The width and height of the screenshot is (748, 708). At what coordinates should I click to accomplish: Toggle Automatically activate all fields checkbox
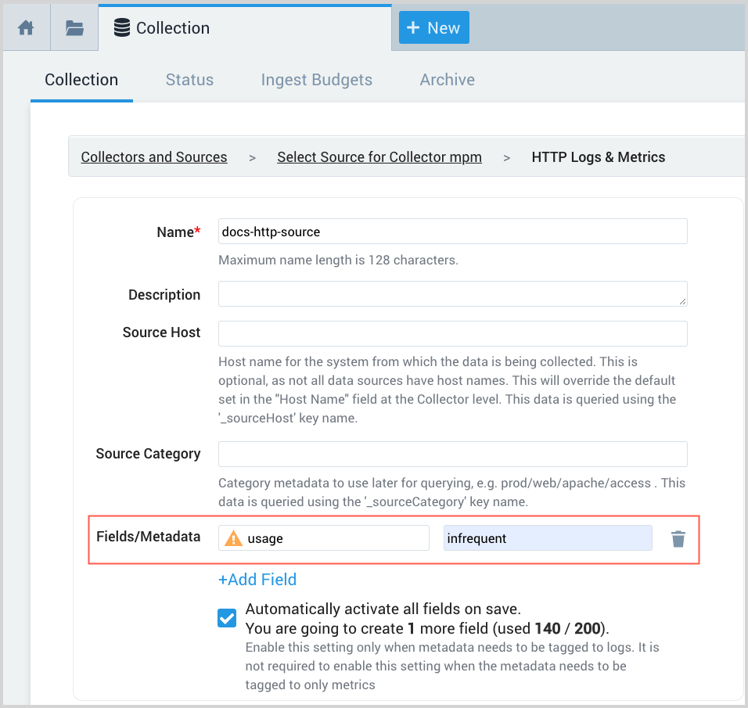click(227, 618)
